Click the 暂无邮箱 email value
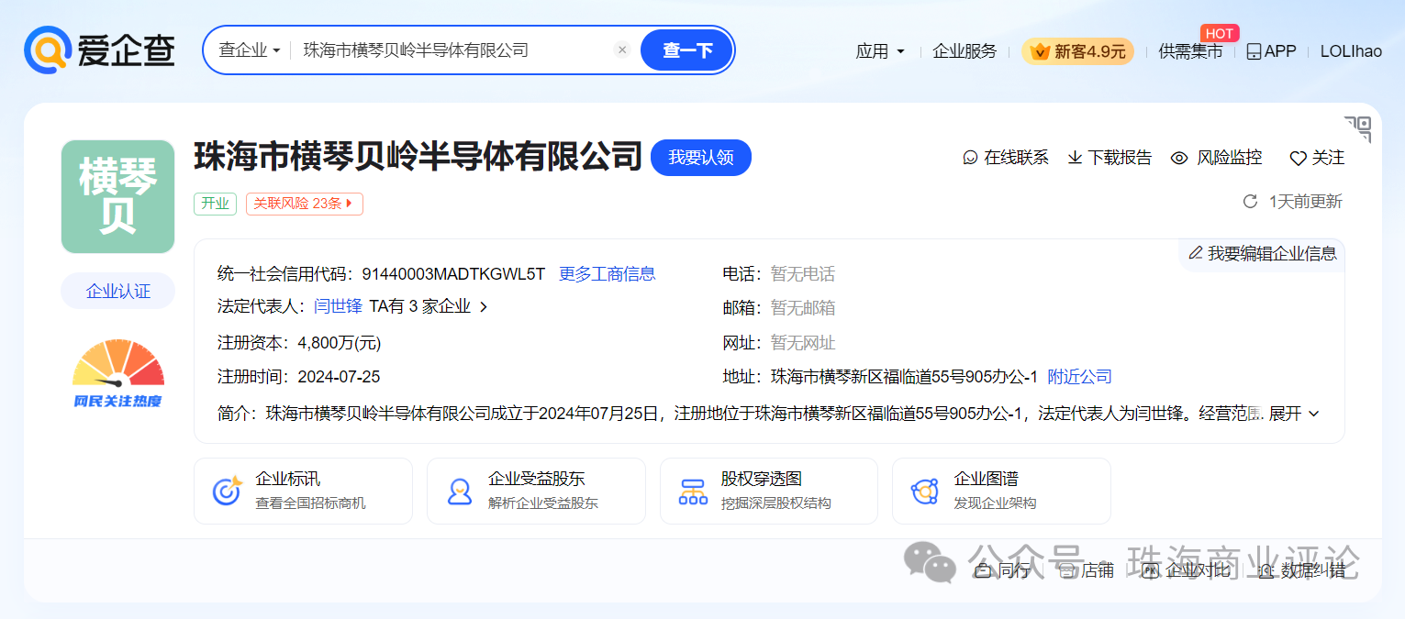Screen dimensions: 1405x619 pyautogui.click(x=803, y=307)
